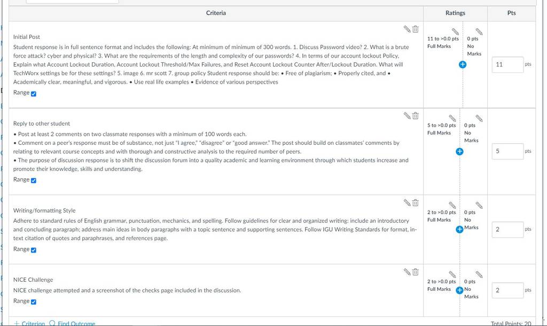
Task: Edit the Reply to other student criterion via its pencil icon
Action: 407,116
